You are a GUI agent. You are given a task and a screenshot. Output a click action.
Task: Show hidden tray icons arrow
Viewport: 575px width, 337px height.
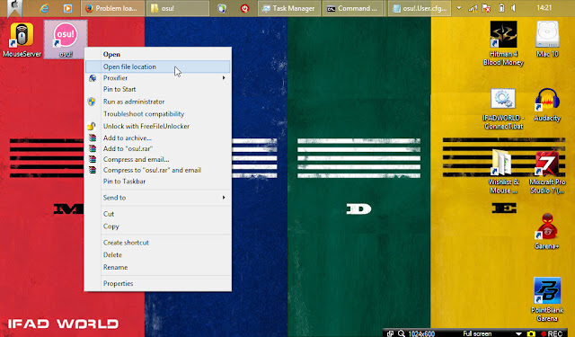point(459,8)
